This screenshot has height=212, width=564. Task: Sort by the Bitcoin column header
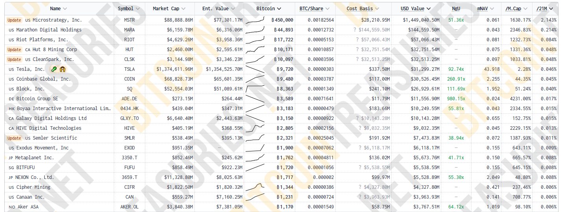268,8
